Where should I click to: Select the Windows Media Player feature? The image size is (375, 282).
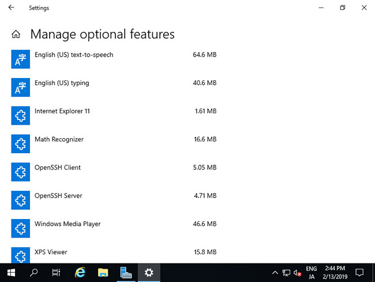pos(114,228)
